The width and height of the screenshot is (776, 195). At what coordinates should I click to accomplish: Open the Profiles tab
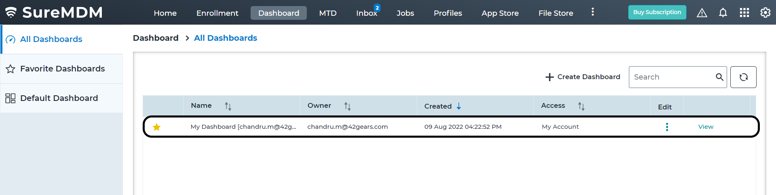(448, 13)
